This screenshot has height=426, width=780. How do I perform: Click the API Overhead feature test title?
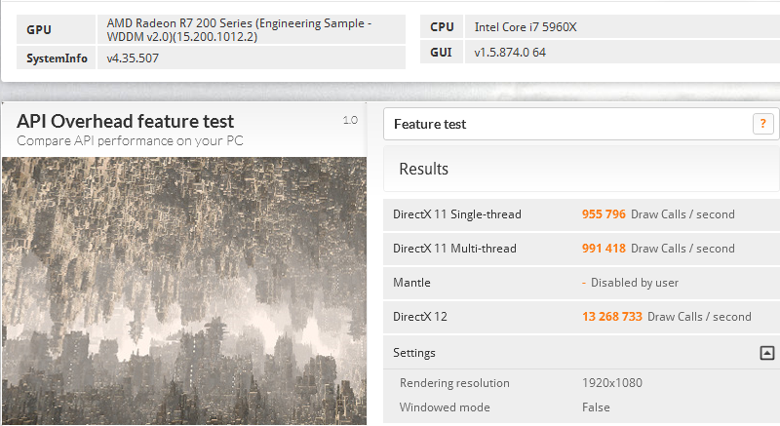126,122
